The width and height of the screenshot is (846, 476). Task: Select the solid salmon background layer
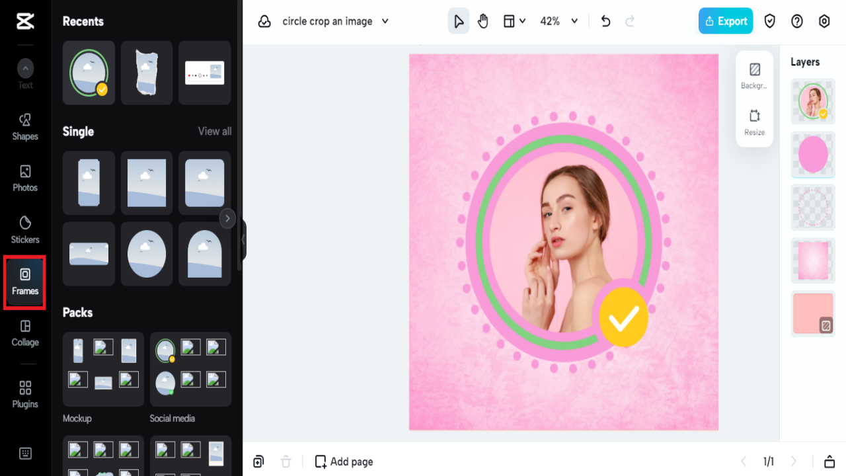click(x=813, y=313)
